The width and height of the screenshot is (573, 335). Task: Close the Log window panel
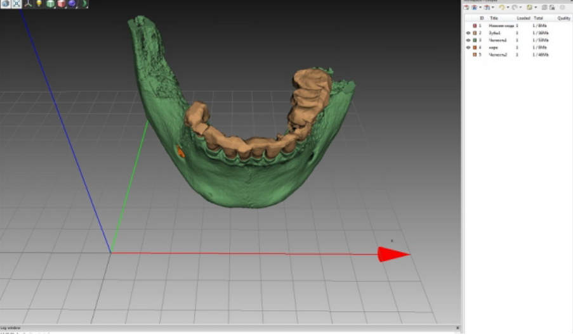pyautogui.click(x=457, y=328)
